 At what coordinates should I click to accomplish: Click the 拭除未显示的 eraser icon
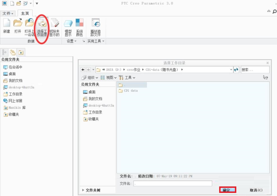point(54,24)
